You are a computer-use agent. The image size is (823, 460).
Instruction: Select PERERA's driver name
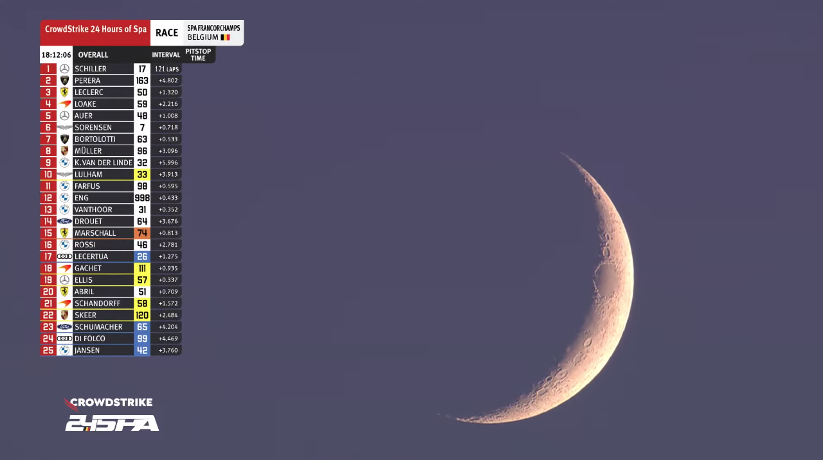(87, 80)
